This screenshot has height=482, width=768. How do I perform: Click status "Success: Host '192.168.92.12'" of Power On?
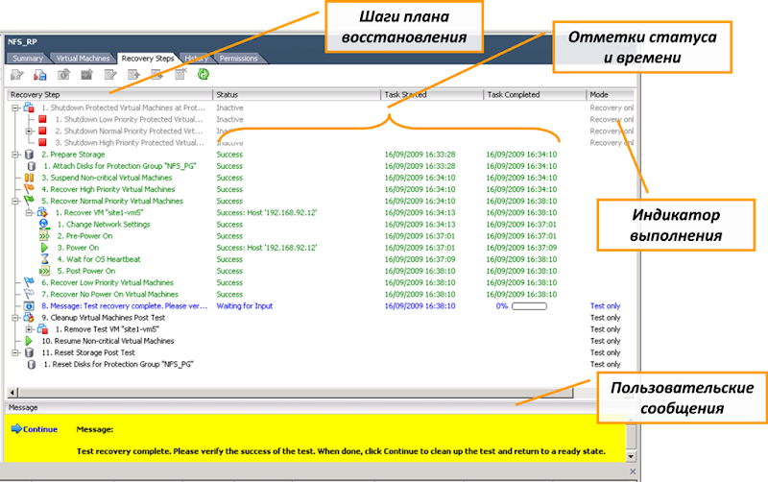267,248
